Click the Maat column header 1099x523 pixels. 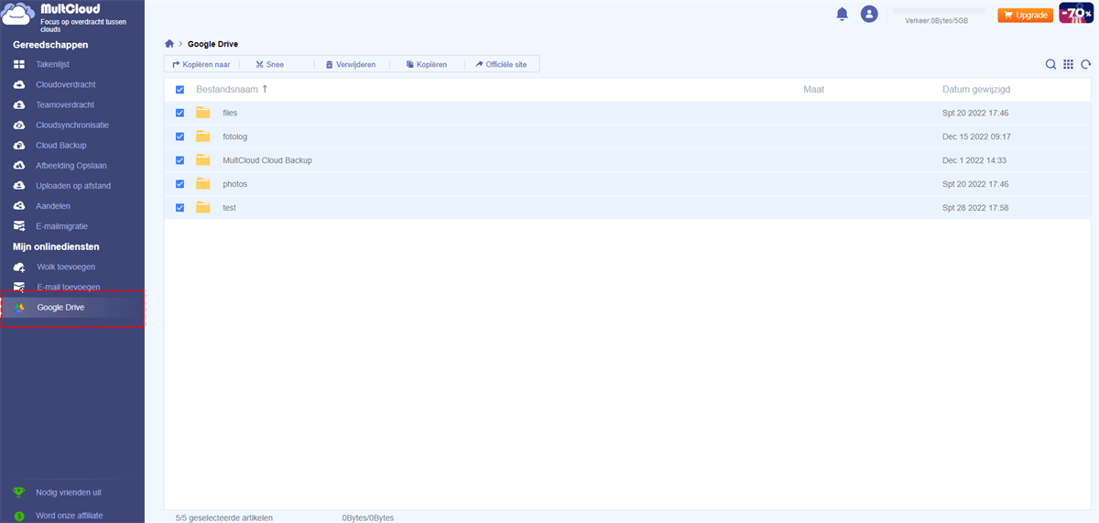[814, 90]
